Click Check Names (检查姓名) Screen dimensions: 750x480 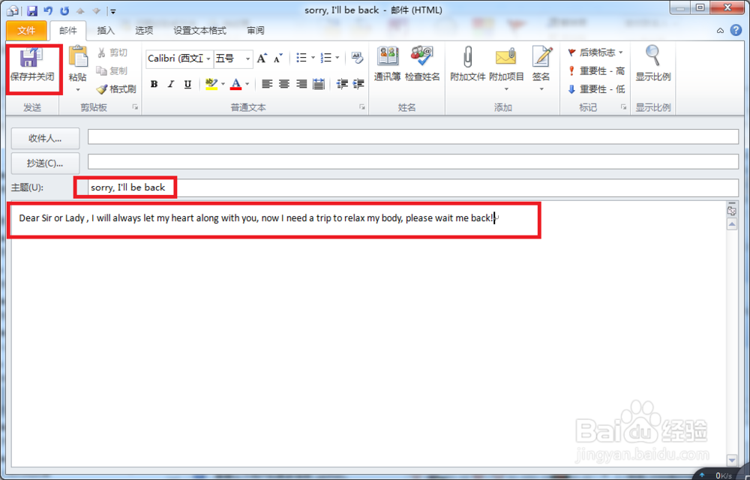pyautogui.click(x=422, y=64)
